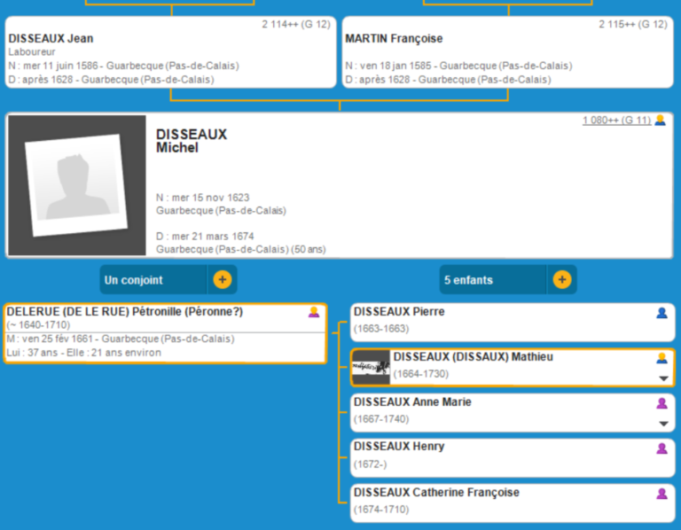Open father DISSEAUX Jean's card
Screen dimensions: 681x530
point(51,39)
